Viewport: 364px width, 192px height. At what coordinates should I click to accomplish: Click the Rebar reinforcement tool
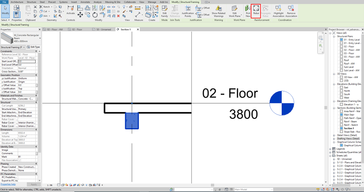tap(256, 11)
